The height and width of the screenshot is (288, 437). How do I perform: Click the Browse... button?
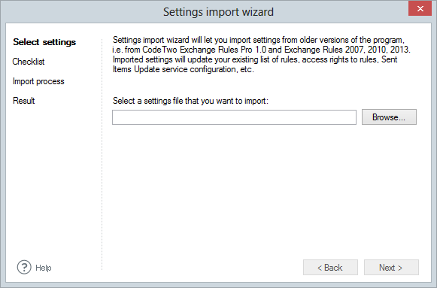coord(389,117)
